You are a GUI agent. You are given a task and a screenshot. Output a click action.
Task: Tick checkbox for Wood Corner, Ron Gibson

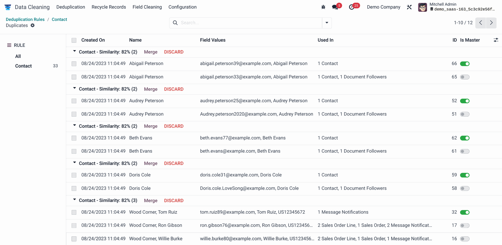[x=74, y=225]
